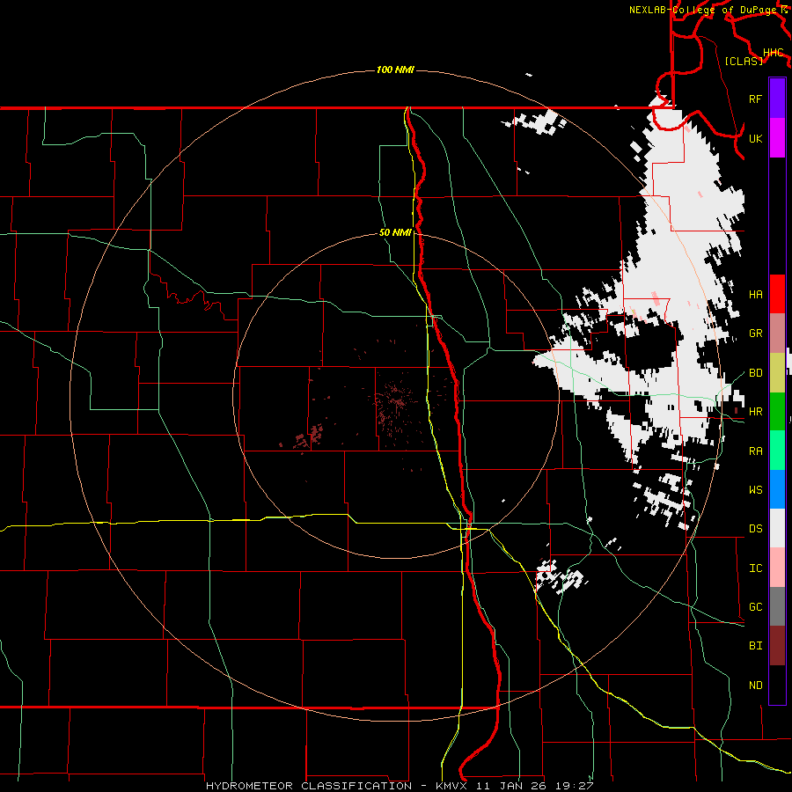Click the UK magenta legend swatch
Screen dimensions: 792x792
click(x=777, y=138)
